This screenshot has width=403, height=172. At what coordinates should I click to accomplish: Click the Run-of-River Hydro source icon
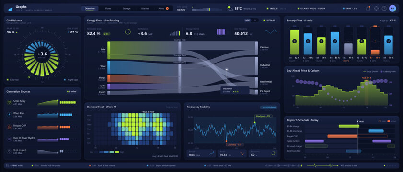[9, 139]
